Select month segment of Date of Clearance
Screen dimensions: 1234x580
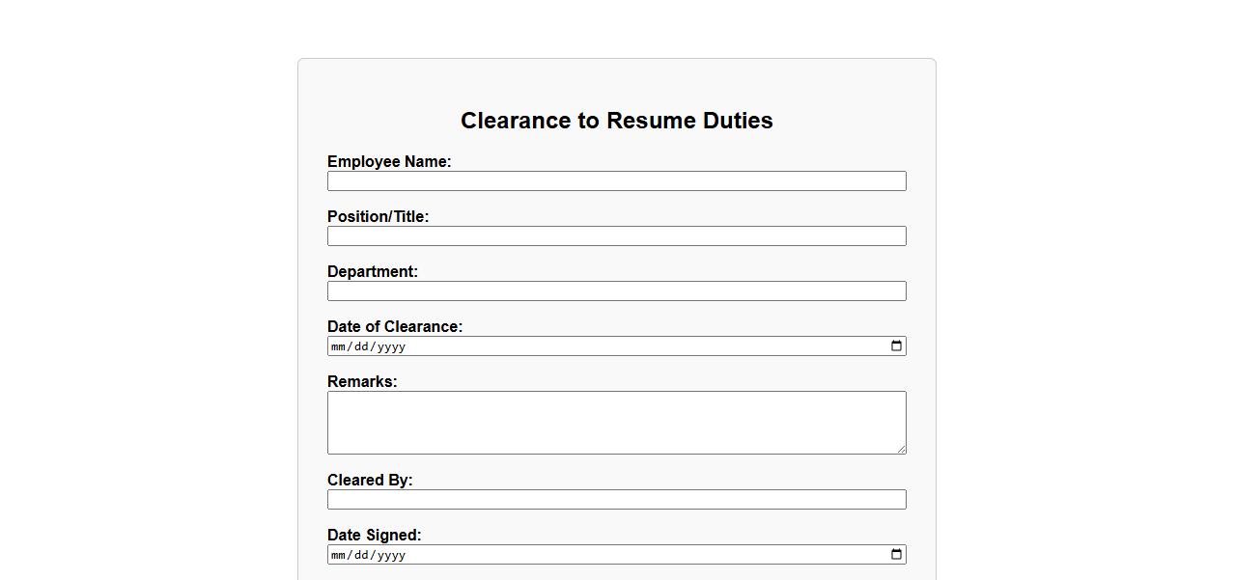pos(338,346)
